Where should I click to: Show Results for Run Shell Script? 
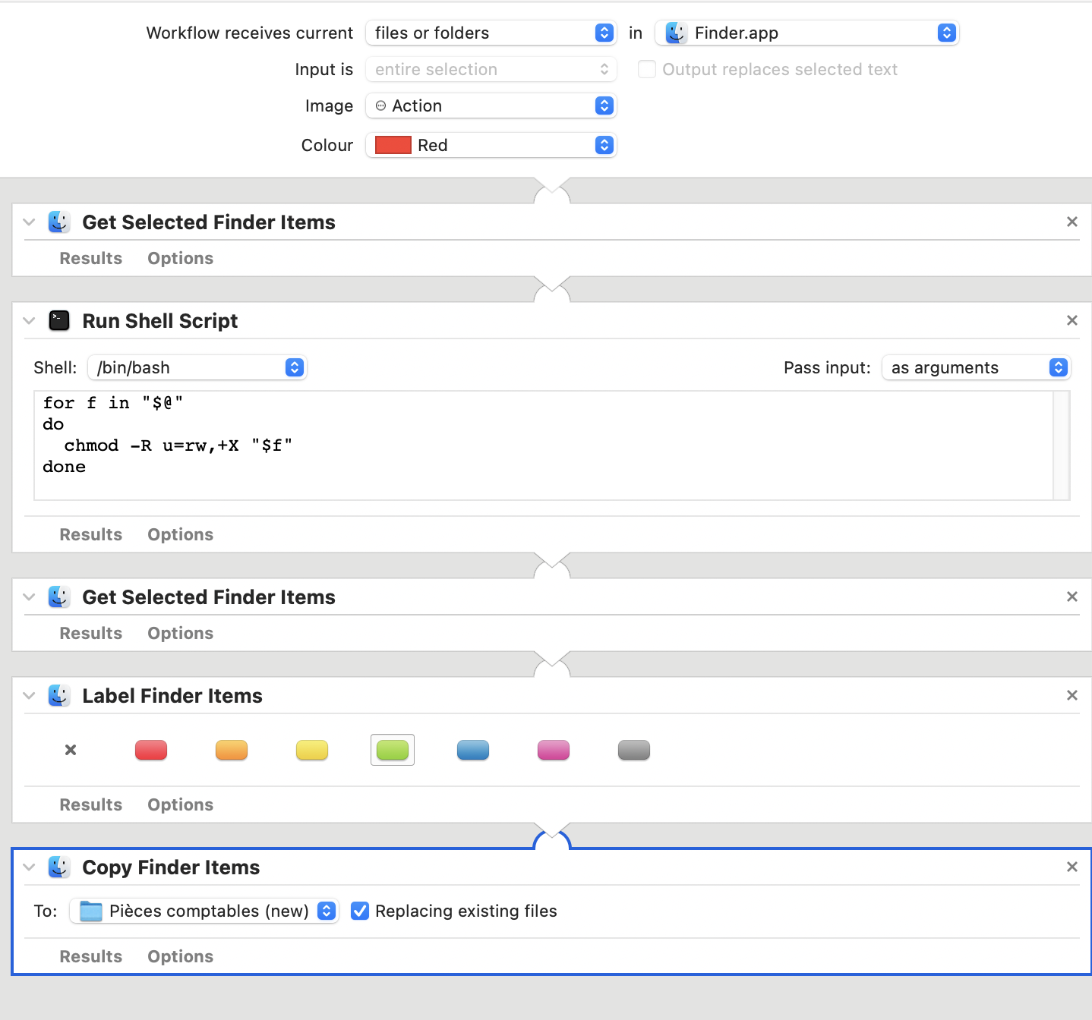(91, 534)
